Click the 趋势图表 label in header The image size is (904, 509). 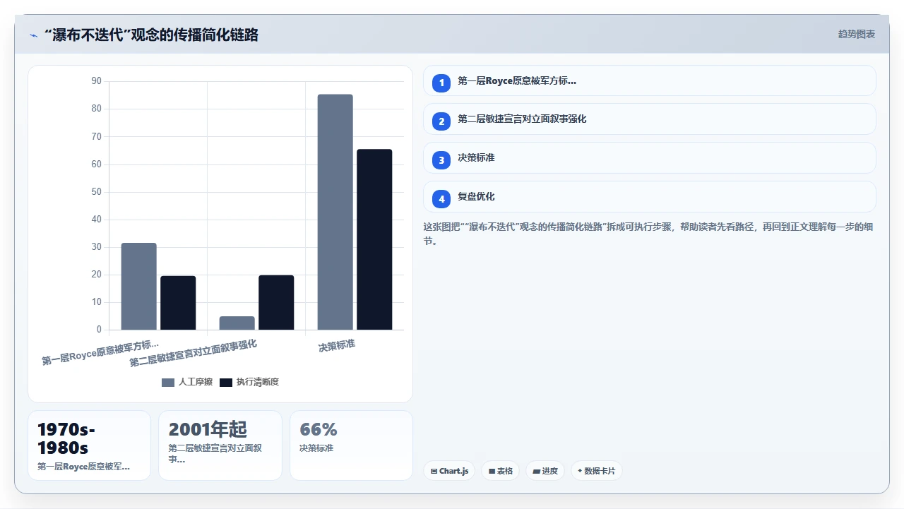coord(856,34)
